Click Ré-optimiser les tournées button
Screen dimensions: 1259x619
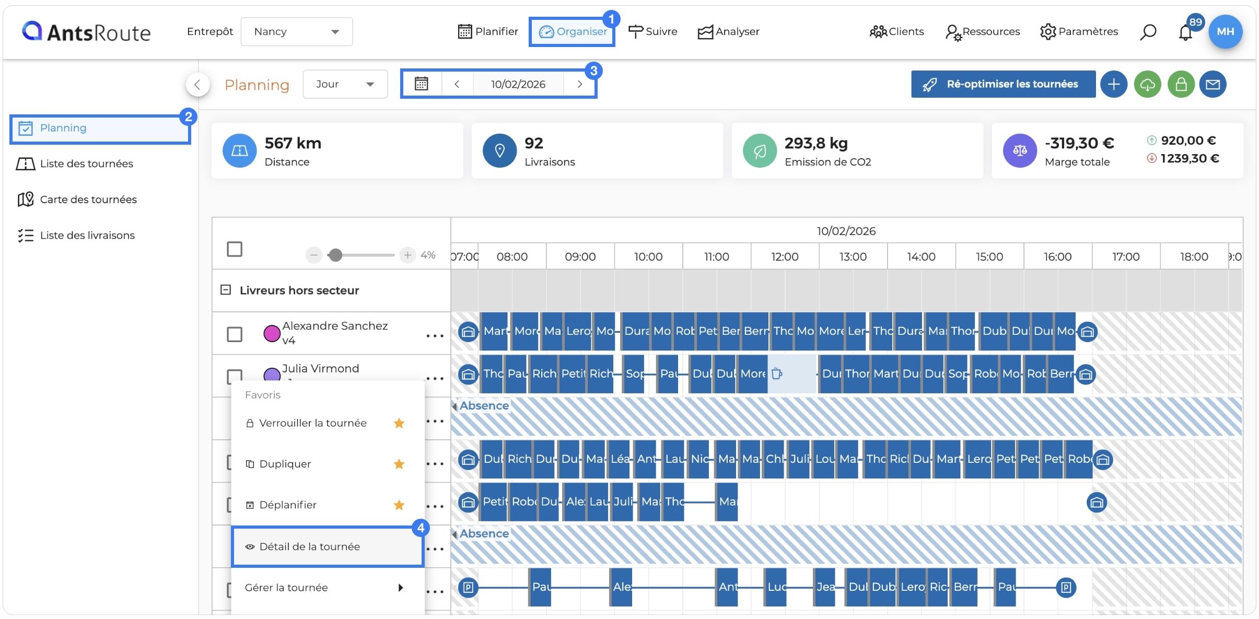tap(1003, 84)
